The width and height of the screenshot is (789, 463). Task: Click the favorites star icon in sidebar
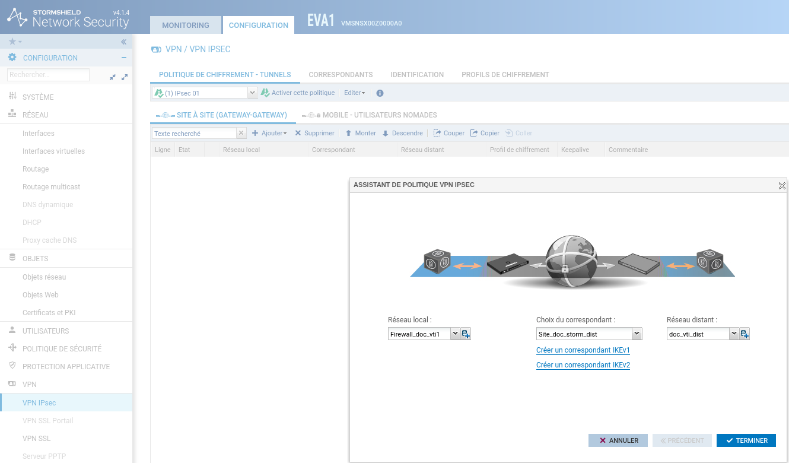[x=12, y=42]
